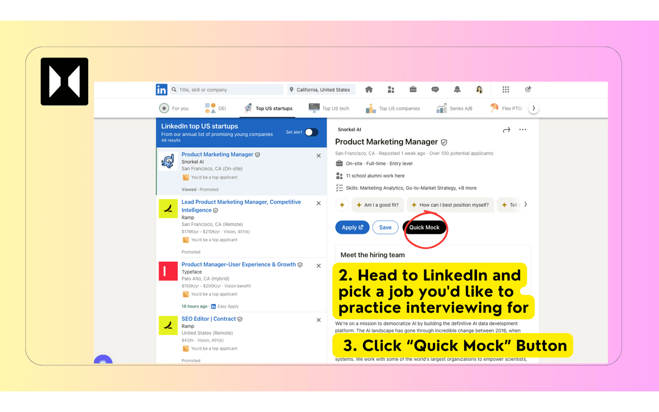Click the Ramp logo beside Lead Product Marketing Manager
Image resolution: width=659 pixels, height=412 pixels.
(168, 209)
